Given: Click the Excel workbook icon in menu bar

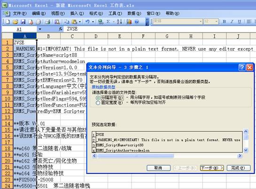Looking at the screenshot, I should tap(7, 14).
